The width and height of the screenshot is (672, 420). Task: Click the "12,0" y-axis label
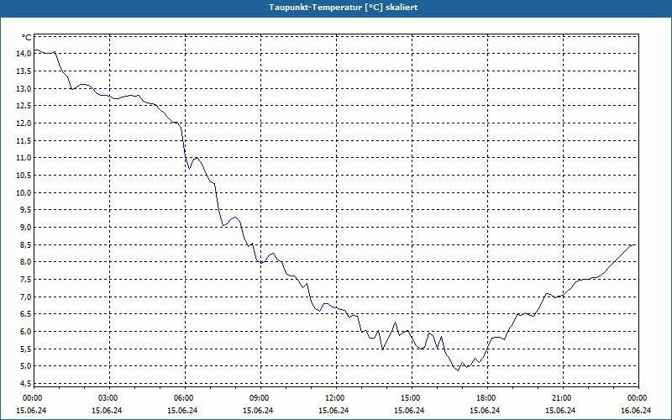click(x=24, y=123)
